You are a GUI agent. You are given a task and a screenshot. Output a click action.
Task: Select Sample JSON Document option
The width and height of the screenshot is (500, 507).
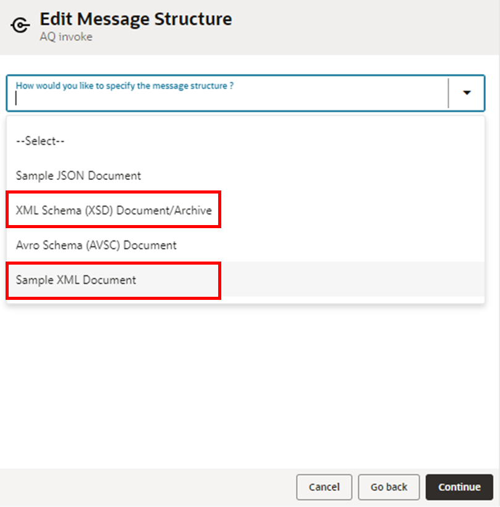pos(78,176)
